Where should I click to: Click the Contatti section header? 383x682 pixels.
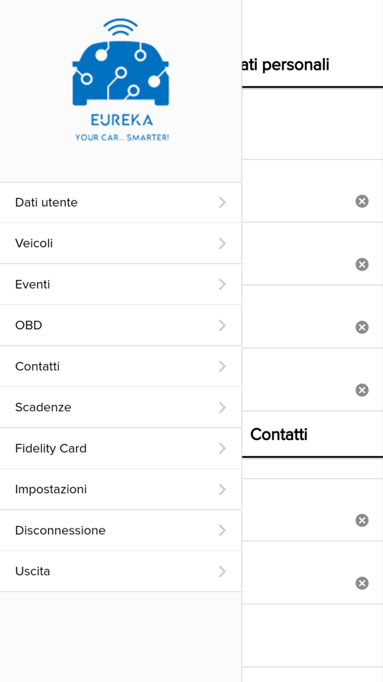279,434
